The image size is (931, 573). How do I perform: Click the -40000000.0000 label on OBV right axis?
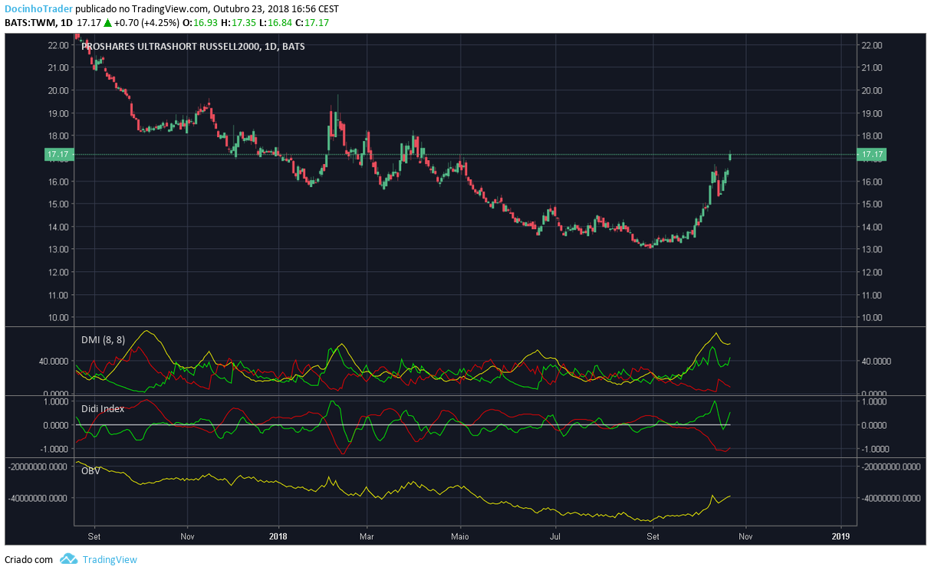(x=890, y=498)
